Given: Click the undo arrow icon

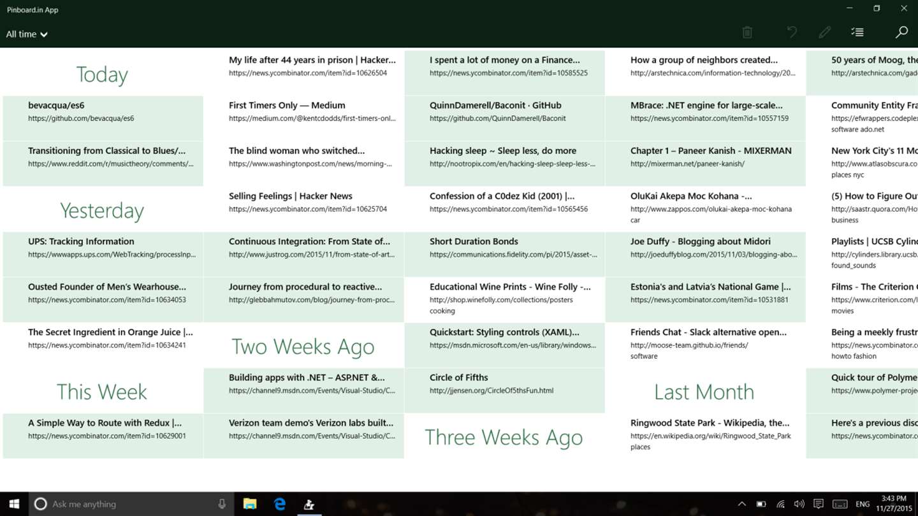Looking at the screenshot, I should coord(792,32).
